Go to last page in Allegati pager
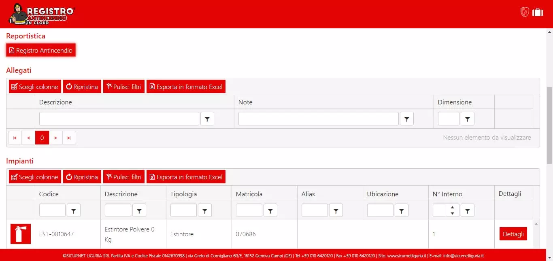This screenshot has height=261, width=553. pos(69,138)
